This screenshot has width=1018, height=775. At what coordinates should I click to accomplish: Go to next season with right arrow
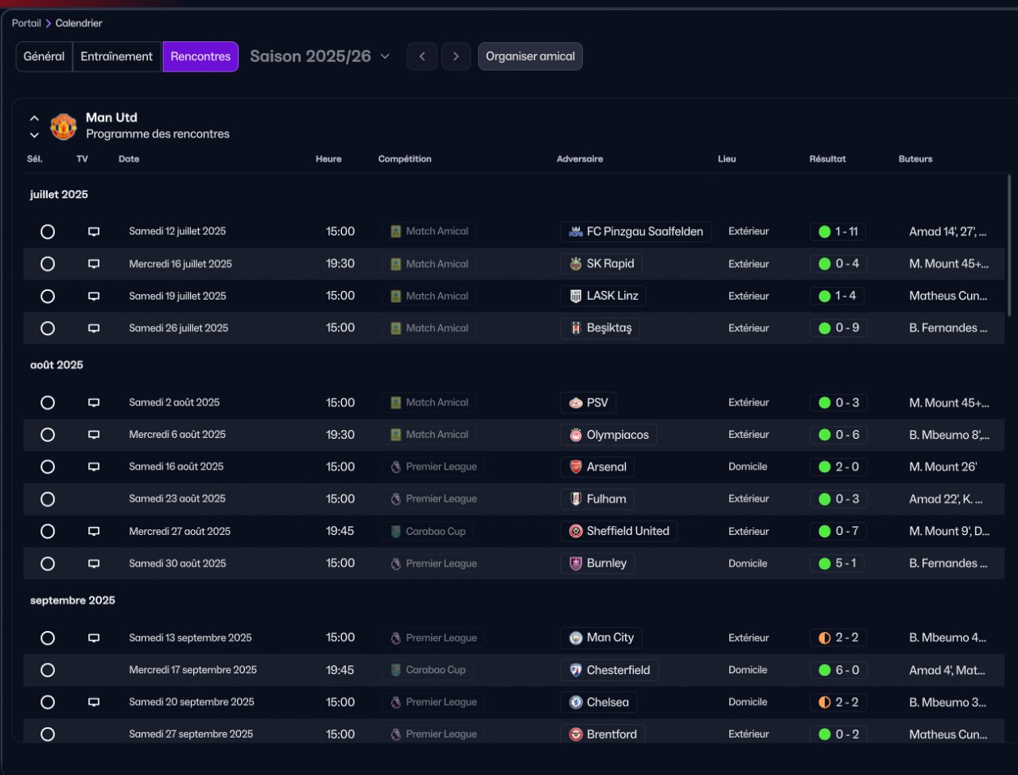point(456,56)
